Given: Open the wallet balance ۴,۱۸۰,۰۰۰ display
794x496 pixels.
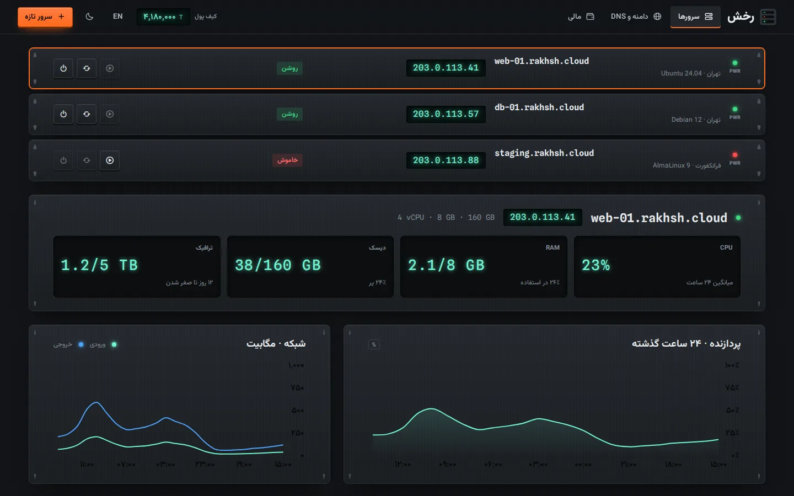Looking at the screenshot, I should [163, 17].
